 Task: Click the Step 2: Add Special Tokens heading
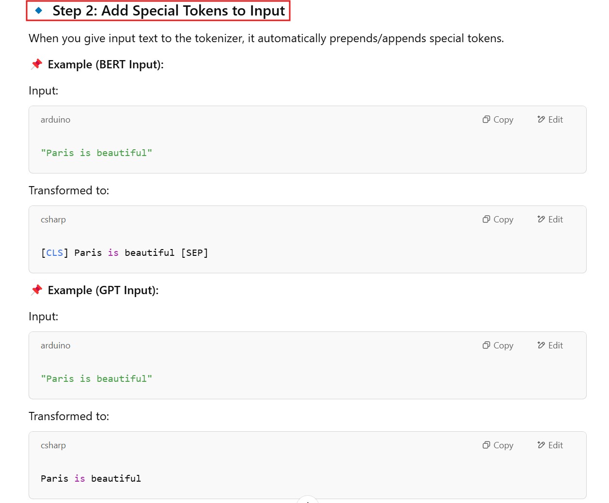pyautogui.click(x=168, y=11)
